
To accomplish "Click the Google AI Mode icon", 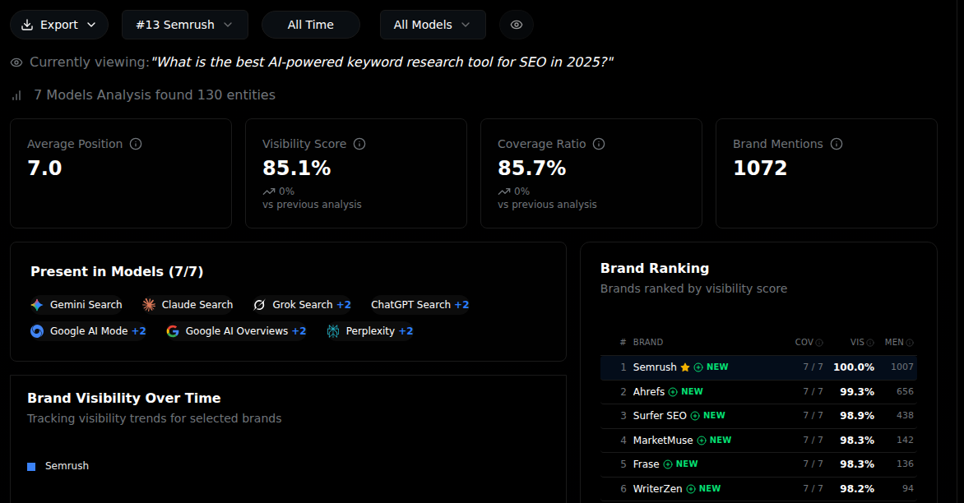I will [37, 331].
